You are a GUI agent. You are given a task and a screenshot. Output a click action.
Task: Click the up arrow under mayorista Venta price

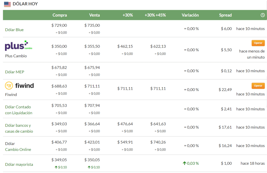coord(89,167)
